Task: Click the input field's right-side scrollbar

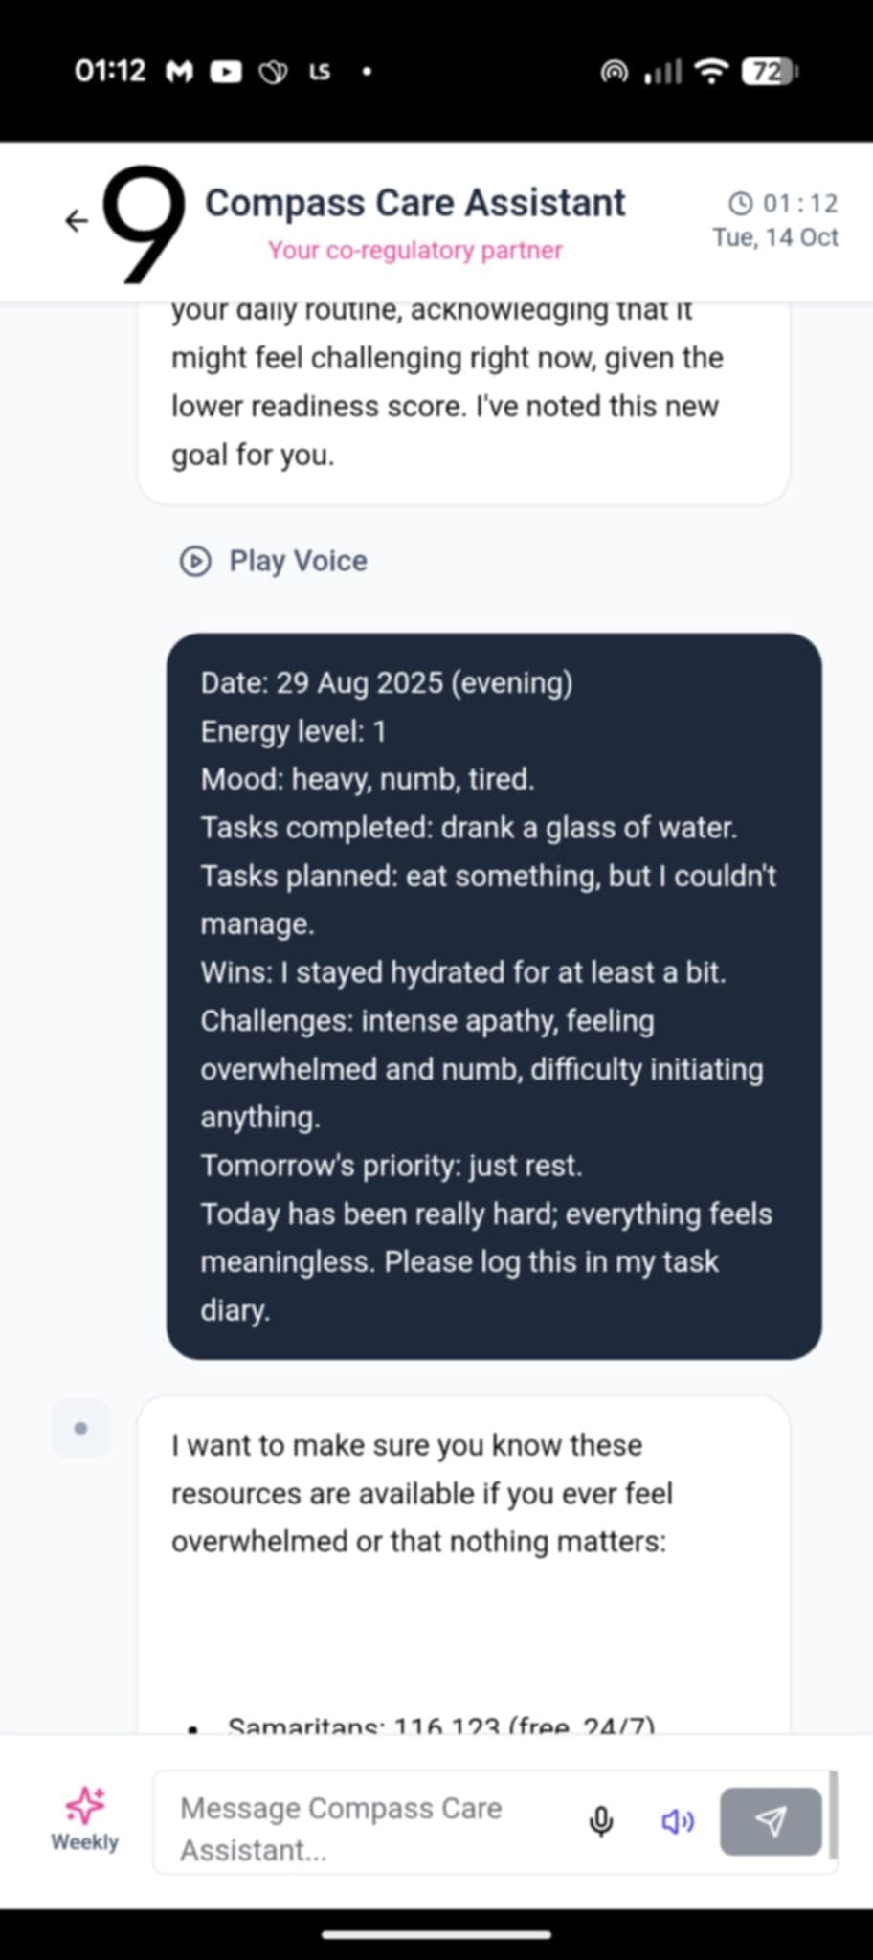Action: [833, 1815]
